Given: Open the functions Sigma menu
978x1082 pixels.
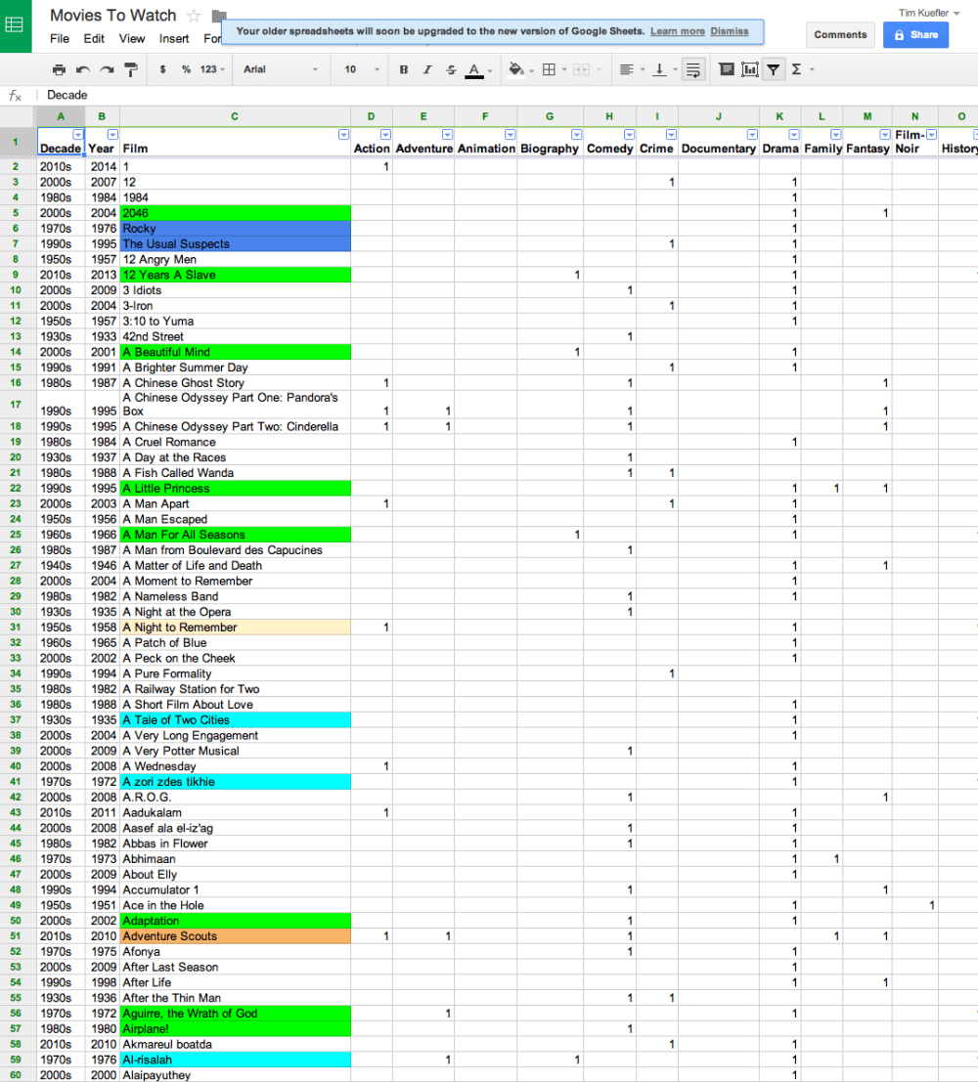Looking at the screenshot, I should pos(796,69).
